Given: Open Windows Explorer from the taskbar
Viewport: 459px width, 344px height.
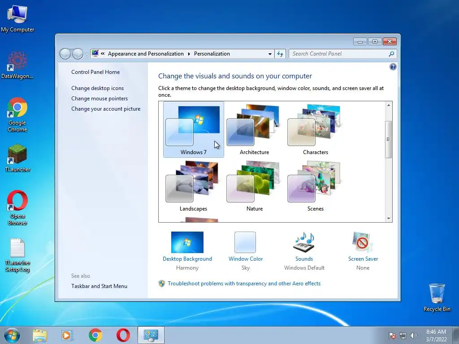Looking at the screenshot, I should point(40,335).
